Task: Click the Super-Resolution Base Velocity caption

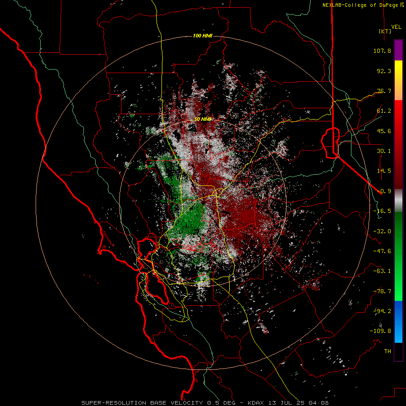Action: [205, 403]
